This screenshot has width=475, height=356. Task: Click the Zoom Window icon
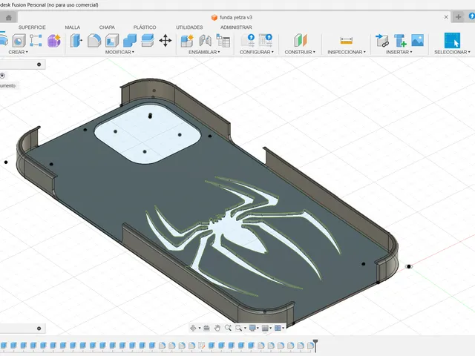pos(238,328)
